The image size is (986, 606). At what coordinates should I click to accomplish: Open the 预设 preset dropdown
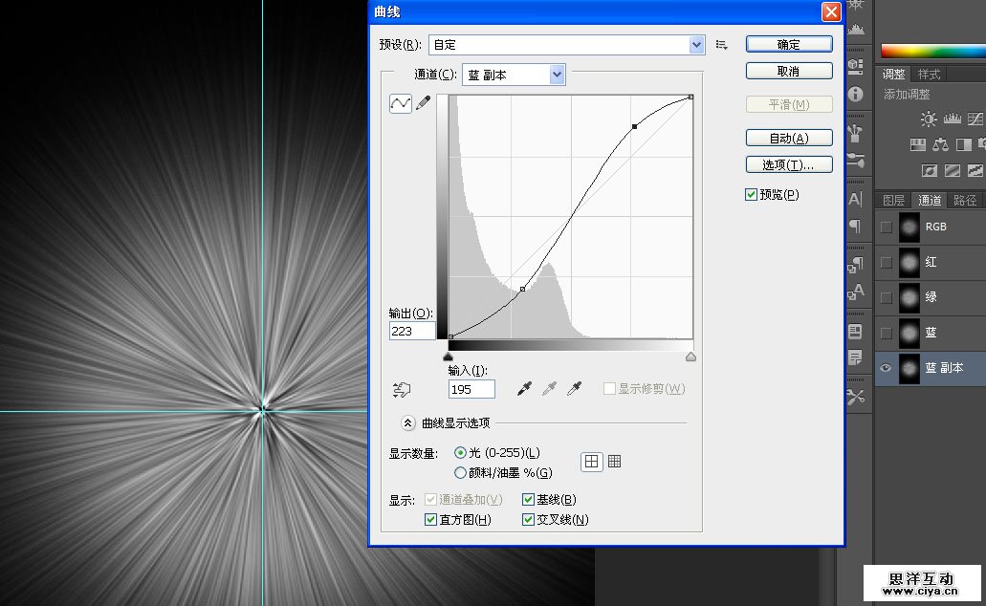point(696,44)
